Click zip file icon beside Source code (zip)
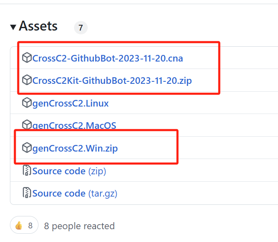This screenshot has width=278, height=242. (x=27, y=170)
